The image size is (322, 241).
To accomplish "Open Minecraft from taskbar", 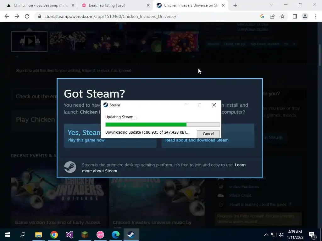I will click(x=85, y=235).
